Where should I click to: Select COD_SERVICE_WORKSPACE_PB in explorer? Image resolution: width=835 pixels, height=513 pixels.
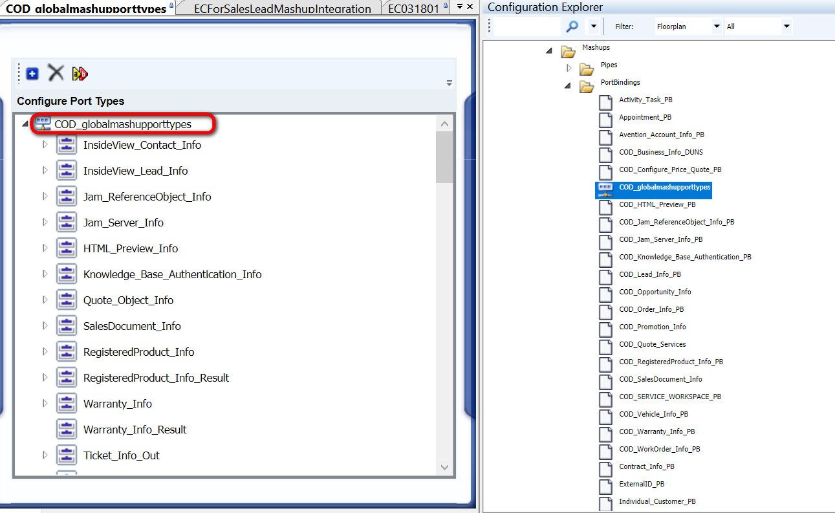tap(670, 397)
